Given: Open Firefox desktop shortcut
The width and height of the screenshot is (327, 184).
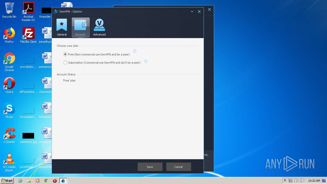Looking at the screenshot, I should tap(9, 35).
